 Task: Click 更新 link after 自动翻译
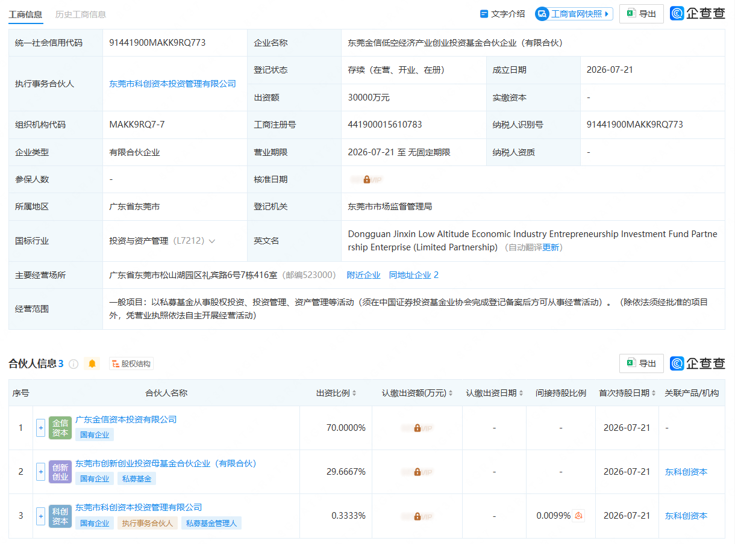point(551,247)
